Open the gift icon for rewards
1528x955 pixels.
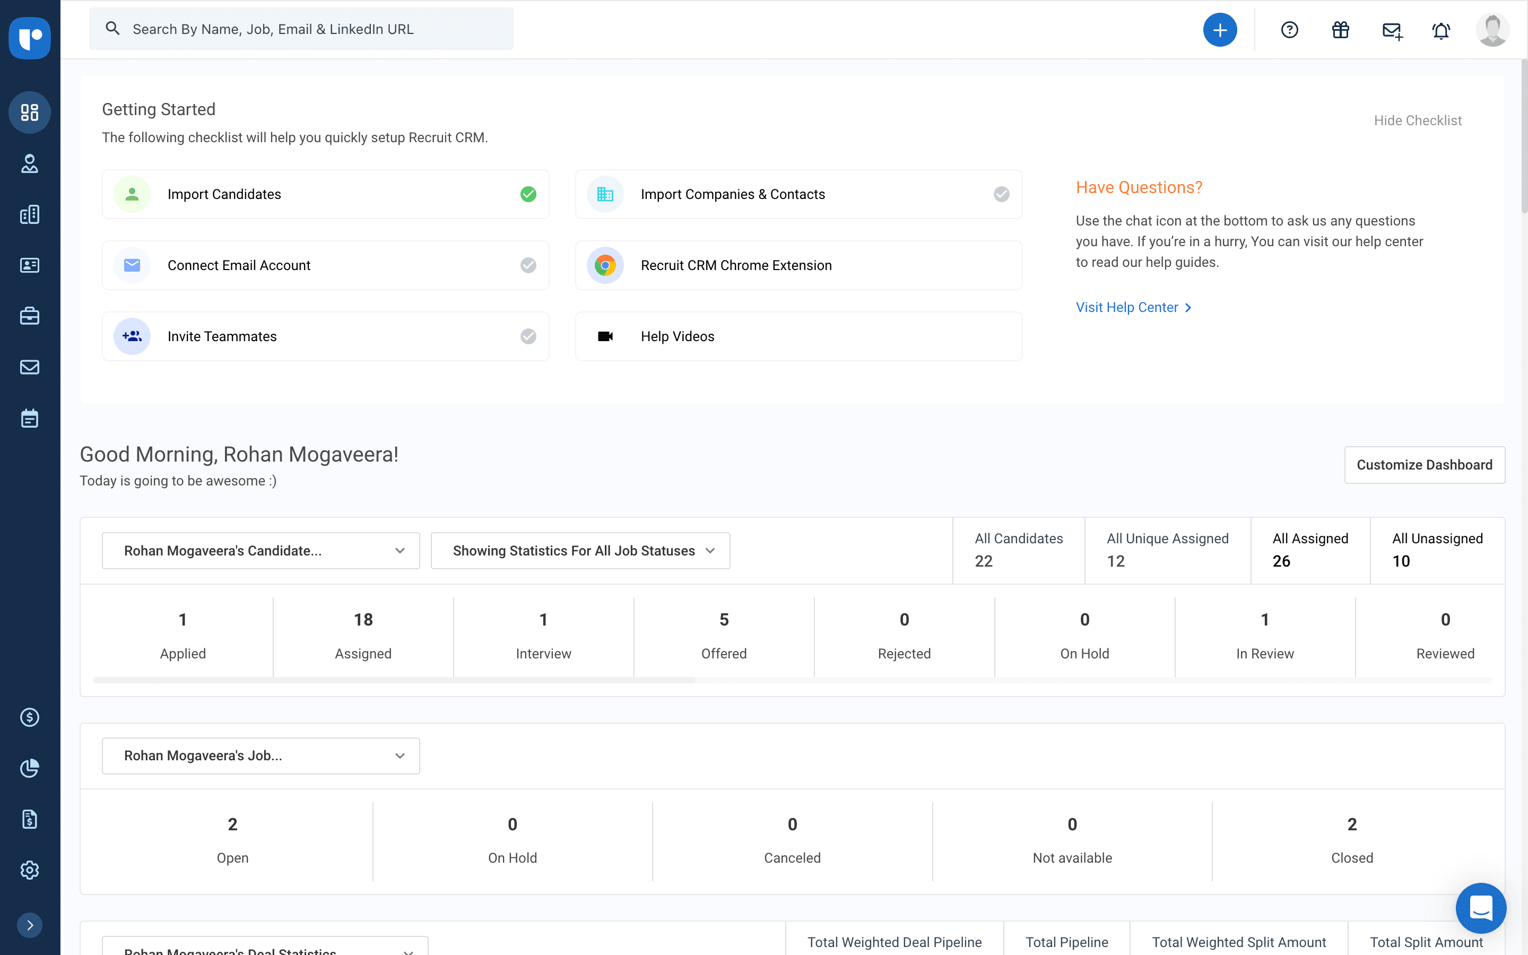1340,30
